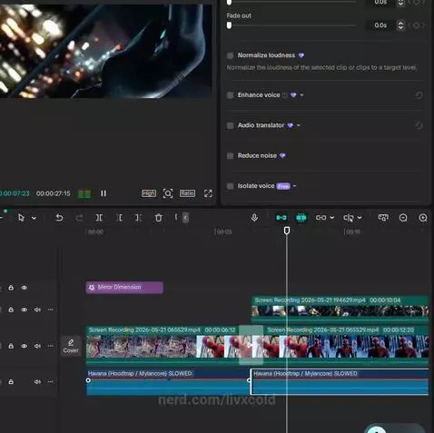
Task: Open more options for the overlay video track
Action: click(50, 310)
